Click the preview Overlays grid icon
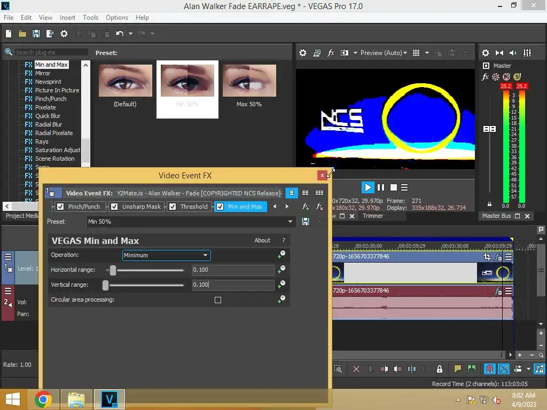This screenshot has width=547, height=410. pyautogui.click(x=416, y=53)
